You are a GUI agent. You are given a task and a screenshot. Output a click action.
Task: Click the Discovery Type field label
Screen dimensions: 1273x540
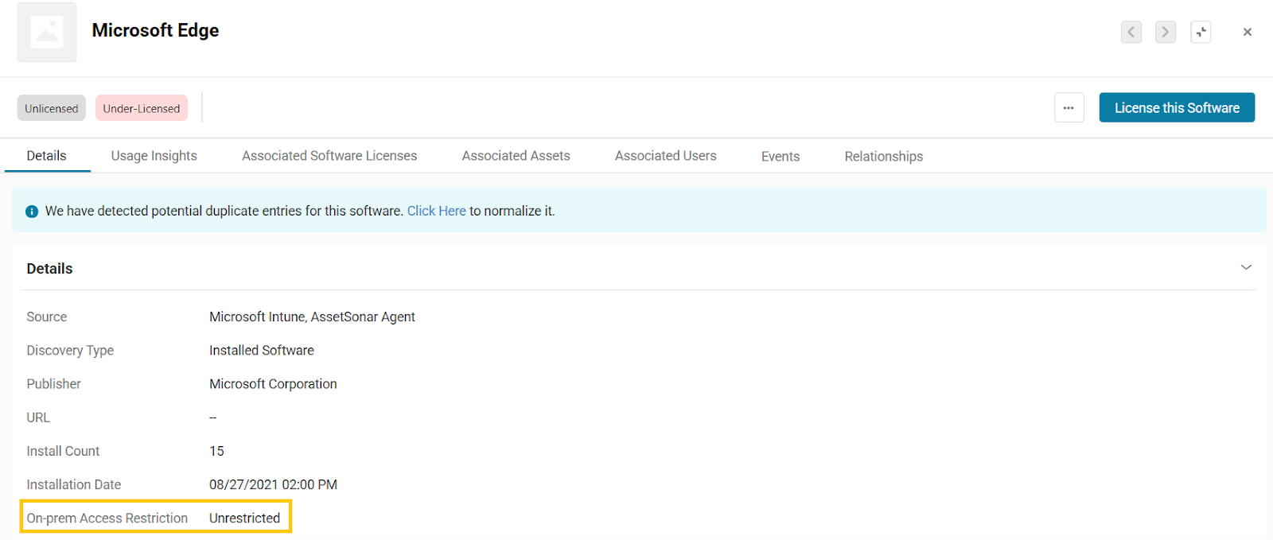70,350
